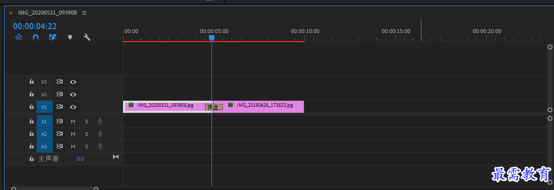Enable voice-over record on A3
Image resolution: width=554 pixels, height=190 pixels.
click(100, 146)
